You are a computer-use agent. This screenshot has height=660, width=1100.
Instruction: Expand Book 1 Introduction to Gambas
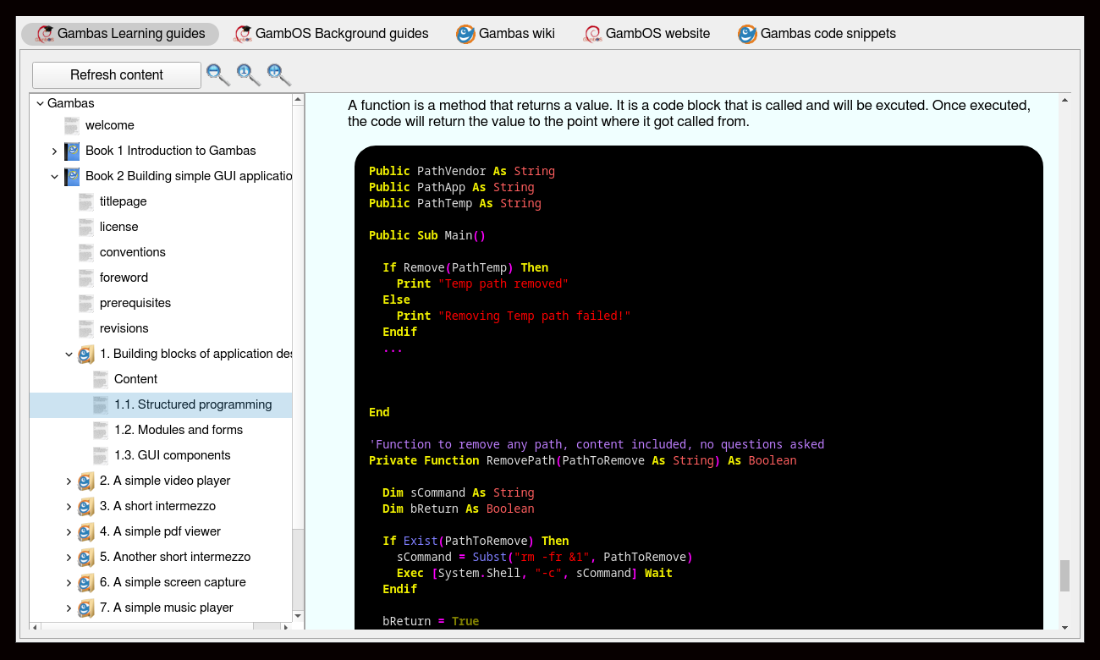click(x=55, y=151)
